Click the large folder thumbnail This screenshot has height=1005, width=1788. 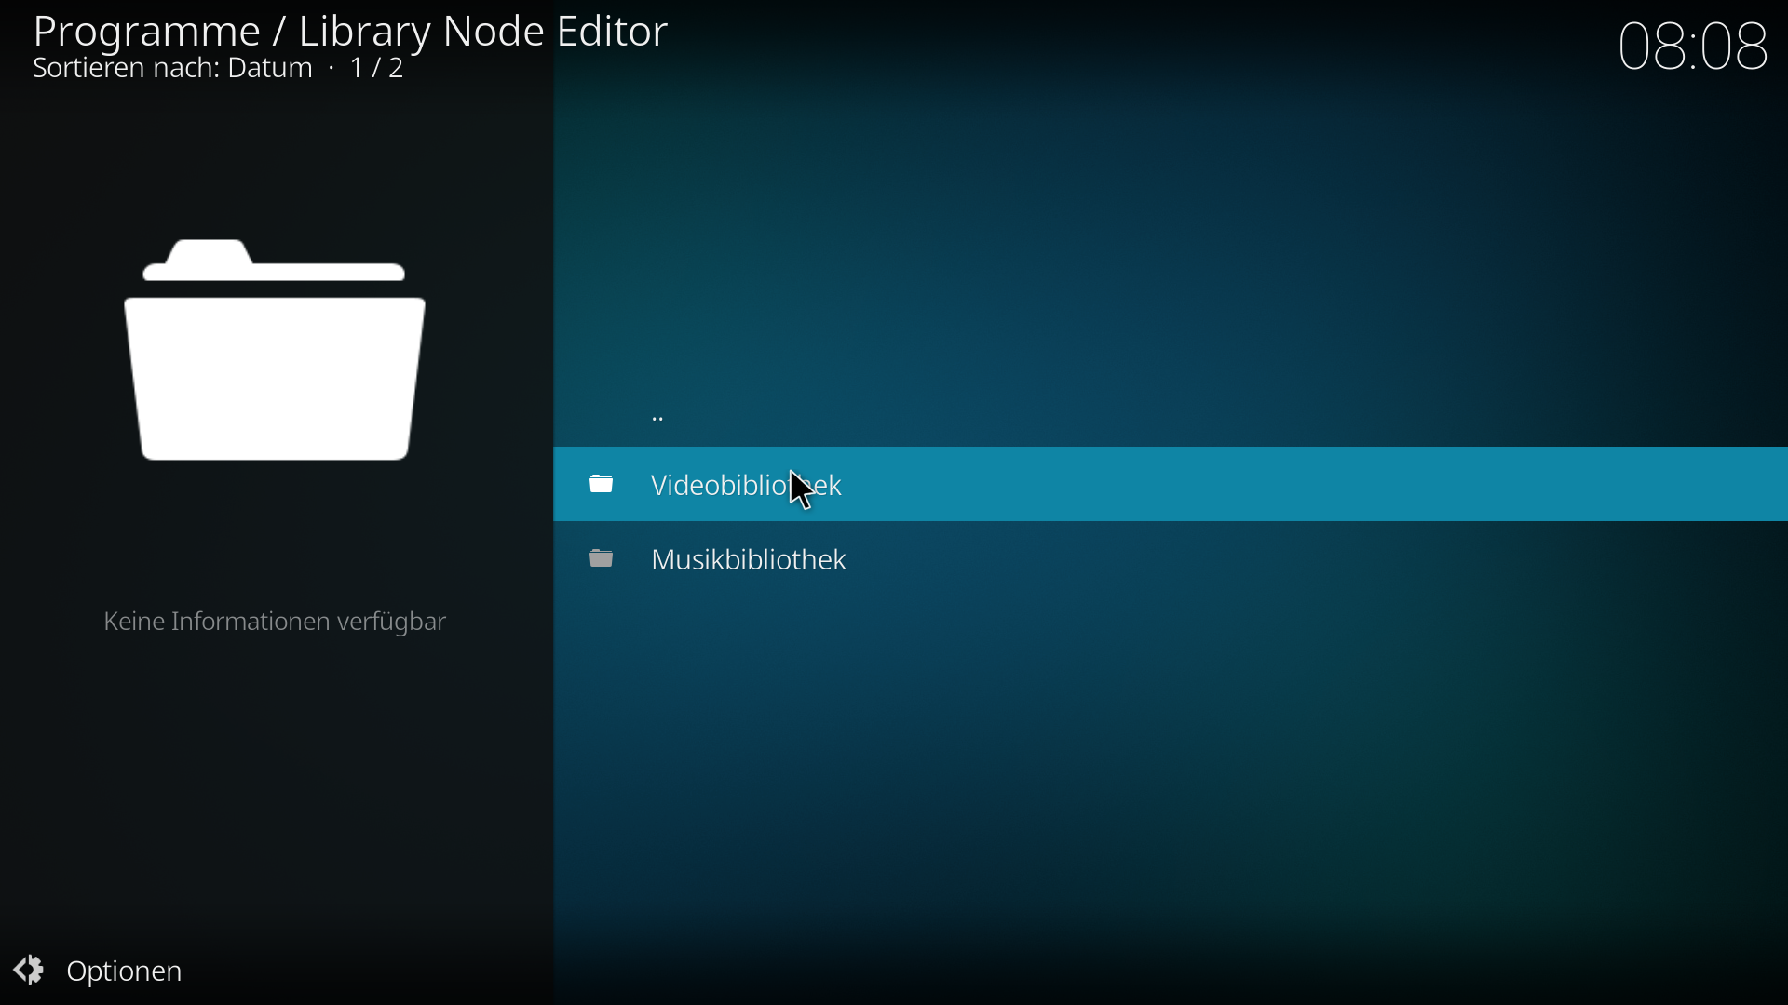coord(275,351)
